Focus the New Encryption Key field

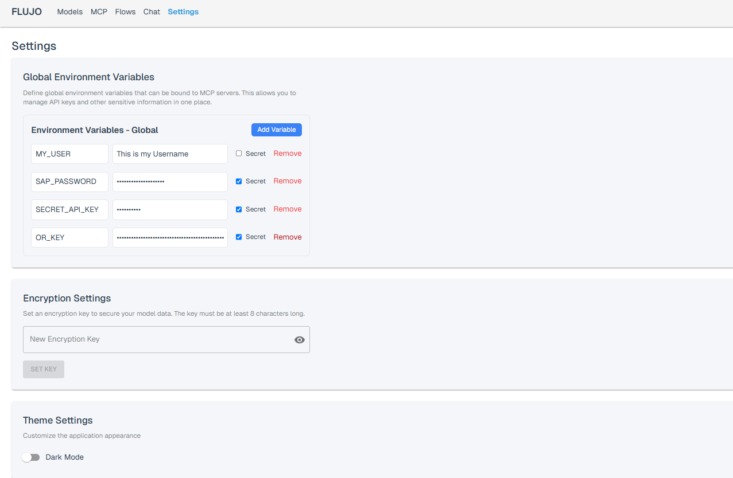click(158, 339)
